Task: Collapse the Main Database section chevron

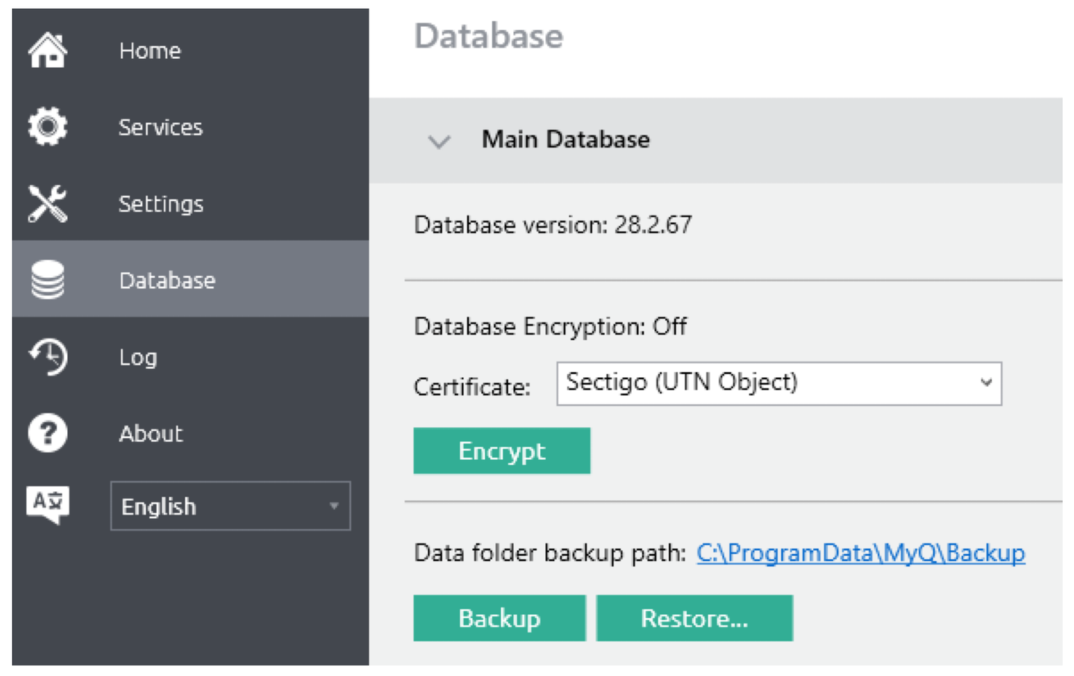Action: (x=439, y=141)
